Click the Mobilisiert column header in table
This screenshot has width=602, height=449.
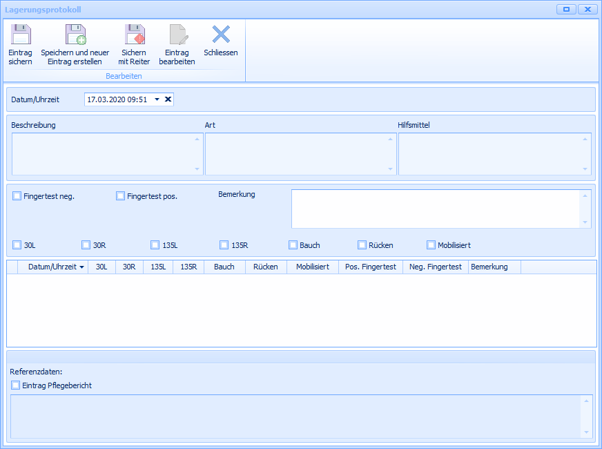(x=312, y=267)
